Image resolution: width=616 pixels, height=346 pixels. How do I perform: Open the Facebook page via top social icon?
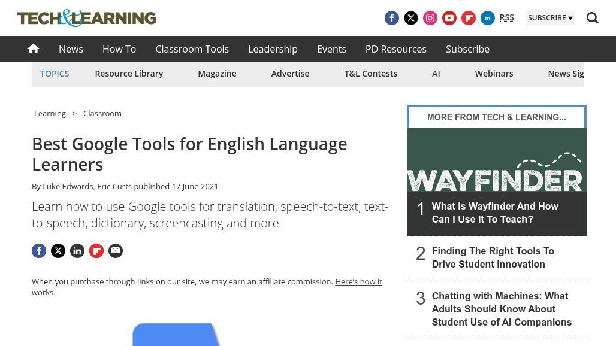click(392, 18)
